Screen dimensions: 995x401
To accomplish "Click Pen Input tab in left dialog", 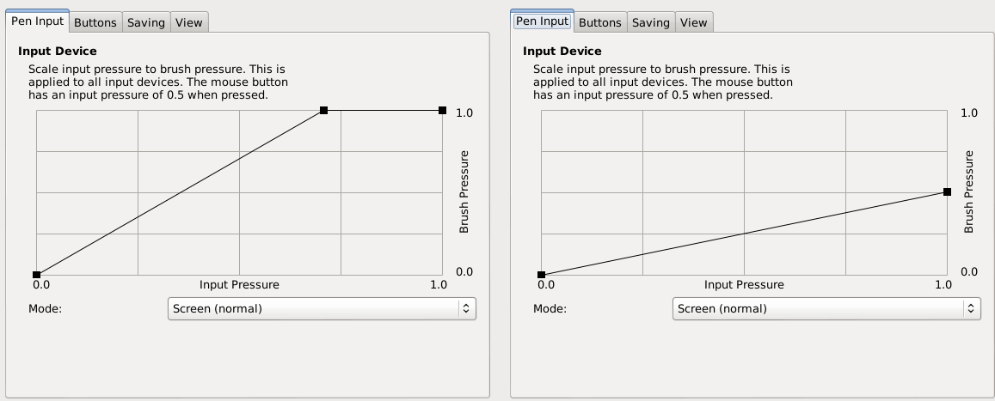I will coord(37,21).
